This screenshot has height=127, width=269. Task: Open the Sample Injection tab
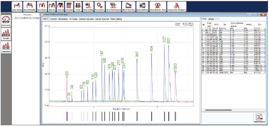(86, 19)
